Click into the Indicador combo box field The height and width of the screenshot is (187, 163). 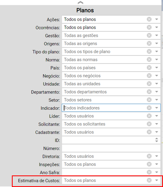click(x=111, y=108)
